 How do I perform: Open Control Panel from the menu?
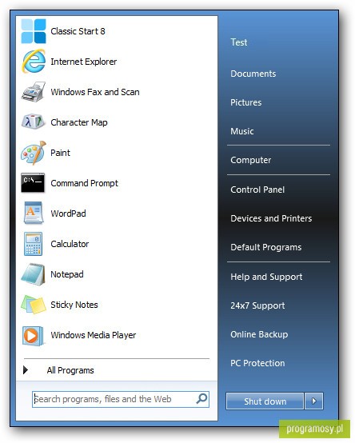257,190
